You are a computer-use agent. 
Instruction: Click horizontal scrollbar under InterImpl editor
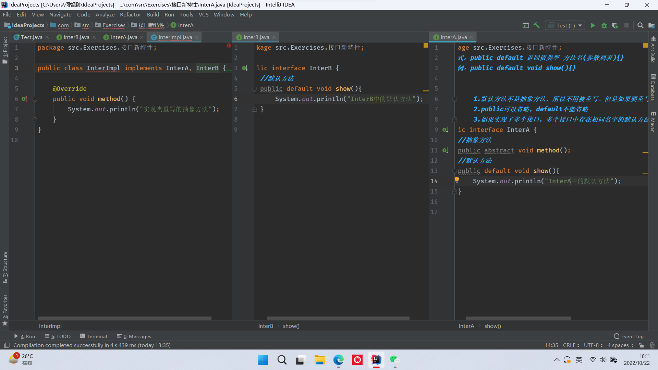click(x=124, y=318)
